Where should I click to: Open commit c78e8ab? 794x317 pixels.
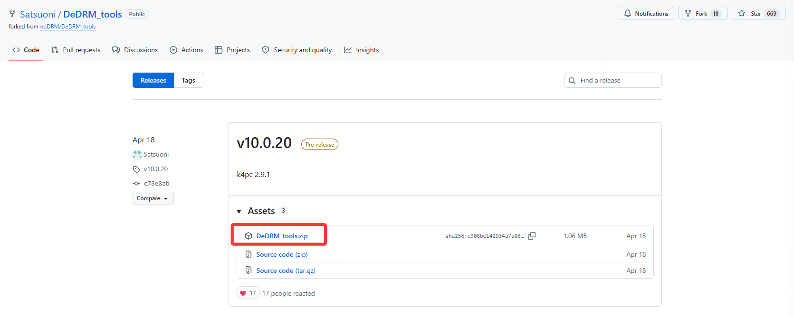[x=157, y=183]
